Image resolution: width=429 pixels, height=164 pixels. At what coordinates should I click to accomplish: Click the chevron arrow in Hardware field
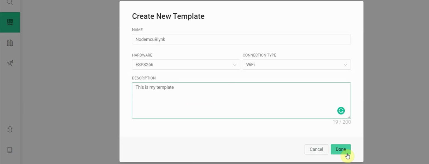click(x=235, y=65)
